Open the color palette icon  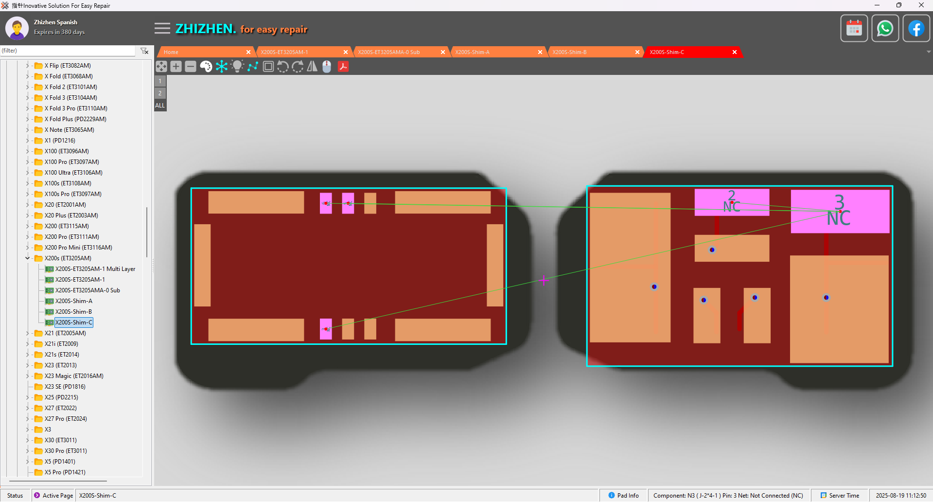click(x=206, y=67)
